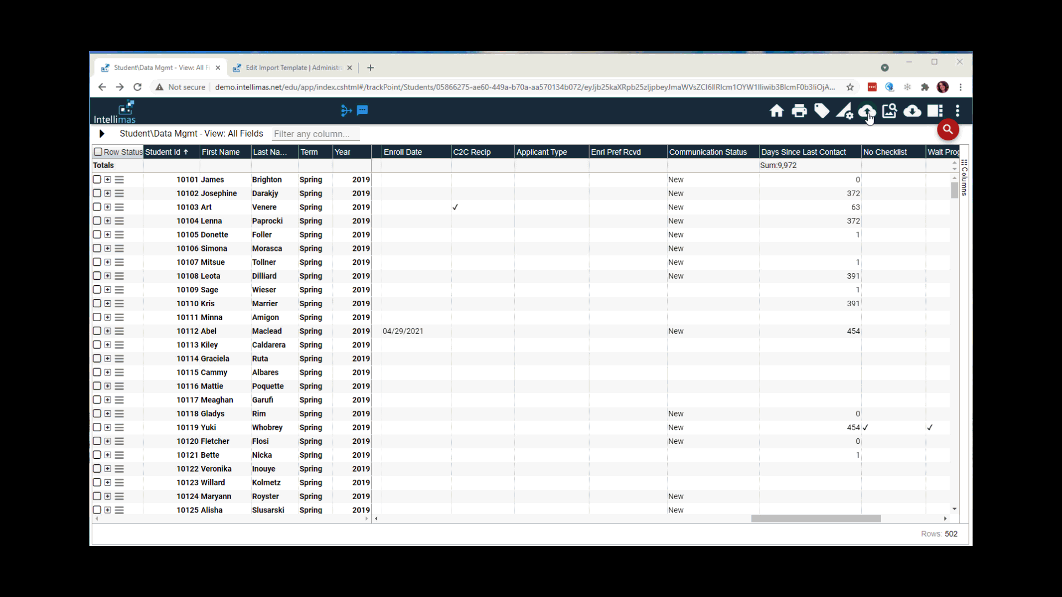1062x597 pixels.
Task: Sort by Days Since Last Contact header
Action: 810,152
